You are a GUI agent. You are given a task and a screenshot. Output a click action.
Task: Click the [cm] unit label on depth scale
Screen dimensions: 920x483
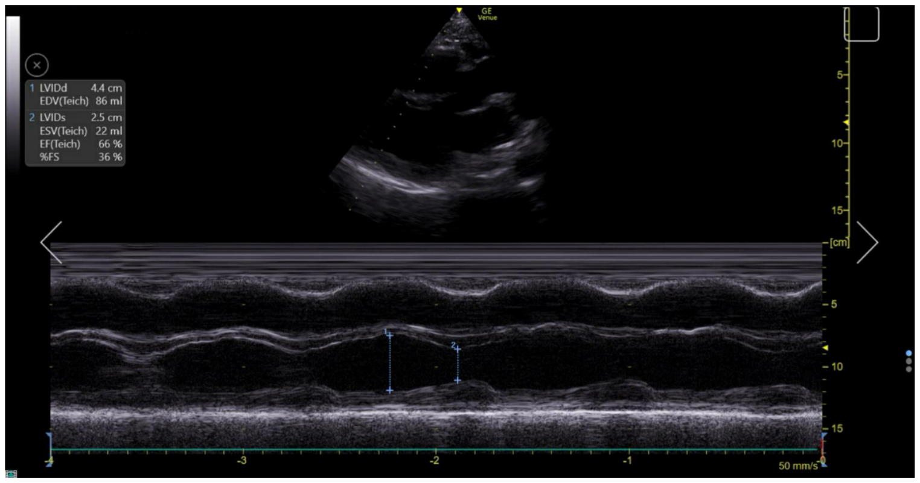[839, 242]
